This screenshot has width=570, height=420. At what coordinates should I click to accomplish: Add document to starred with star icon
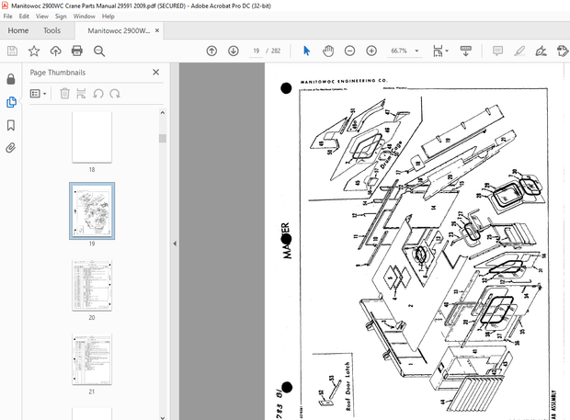tap(34, 51)
